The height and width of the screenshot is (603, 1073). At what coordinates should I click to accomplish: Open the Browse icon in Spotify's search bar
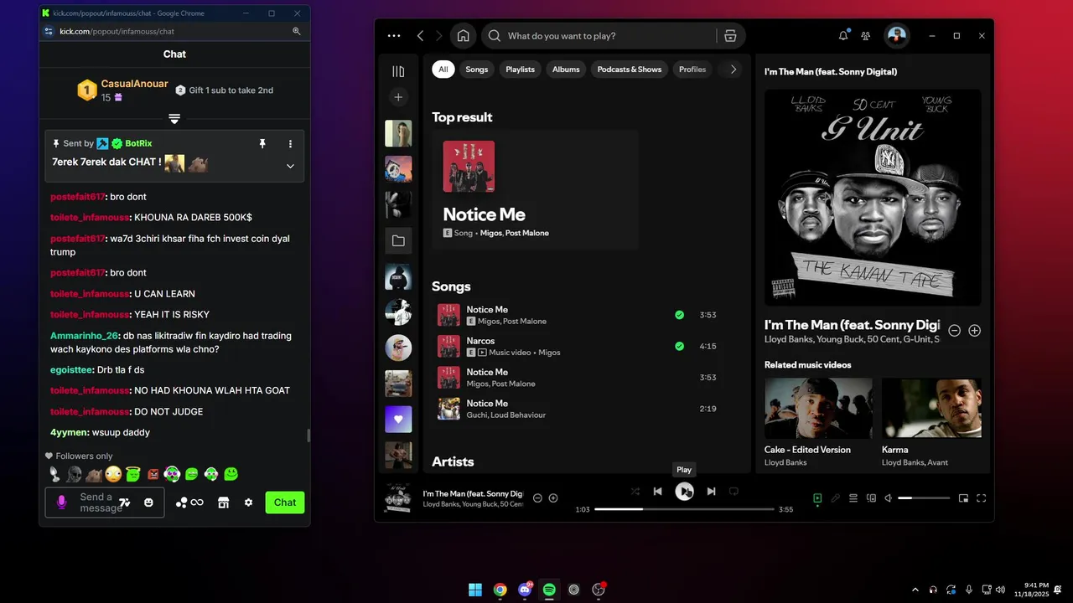(730, 36)
